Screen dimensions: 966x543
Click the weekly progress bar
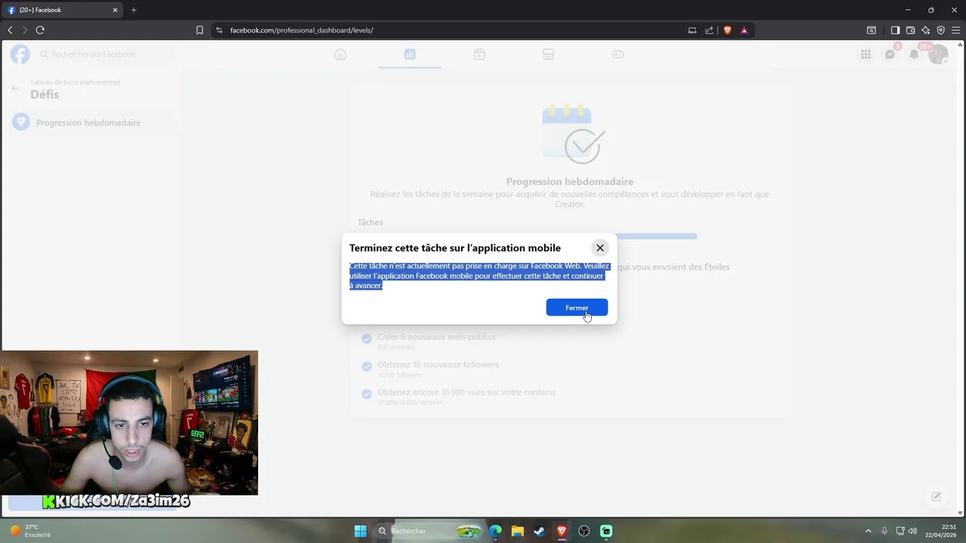tap(527, 236)
